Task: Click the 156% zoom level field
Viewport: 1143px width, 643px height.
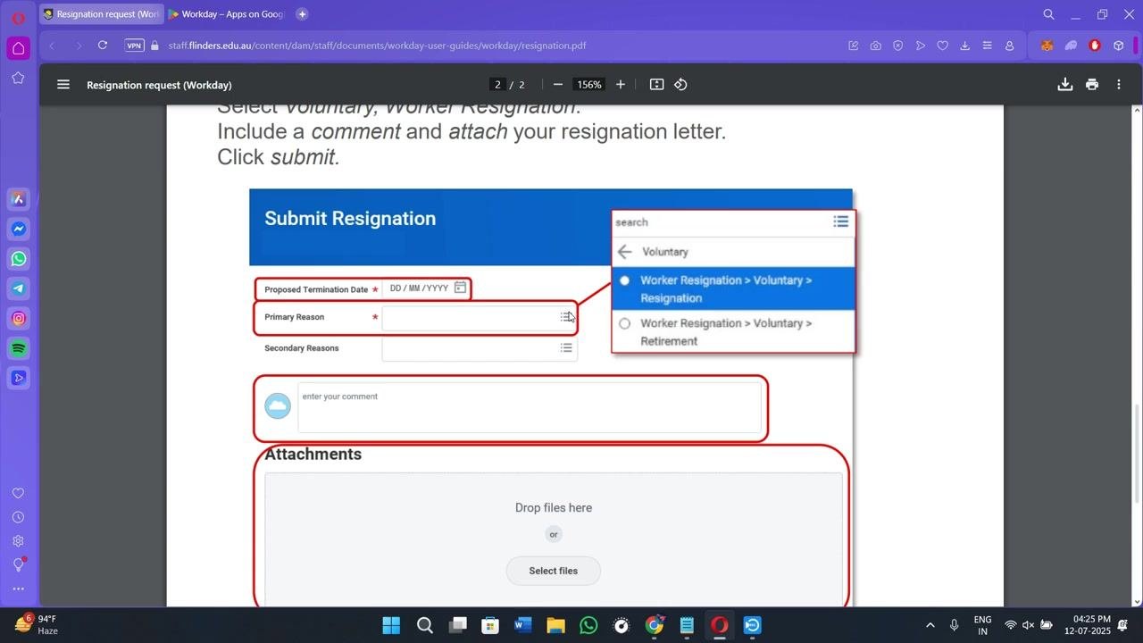Action: tap(589, 85)
